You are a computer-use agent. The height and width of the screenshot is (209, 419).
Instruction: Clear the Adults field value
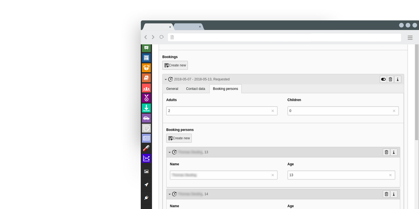(x=273, y=111)
